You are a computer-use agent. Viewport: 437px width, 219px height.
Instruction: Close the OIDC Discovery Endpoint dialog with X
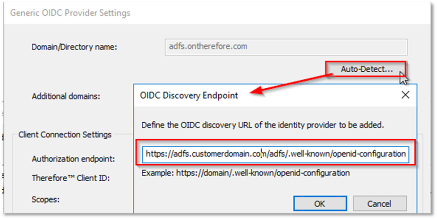tap(405, 95)
